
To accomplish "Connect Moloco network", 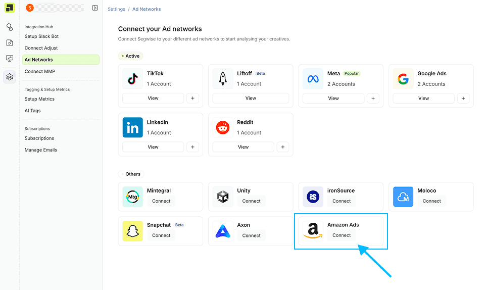I will [432, 201].
